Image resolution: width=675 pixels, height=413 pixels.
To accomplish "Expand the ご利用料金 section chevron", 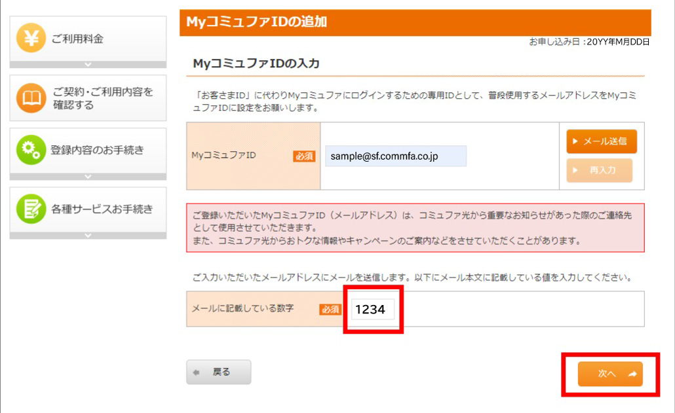I will 88,64.
